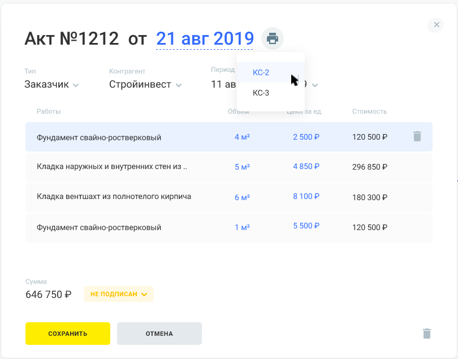Viewport: 458px width, 359px height.
Task: Click the bottom-right trash icon to delete act
Action: (427, 334)
